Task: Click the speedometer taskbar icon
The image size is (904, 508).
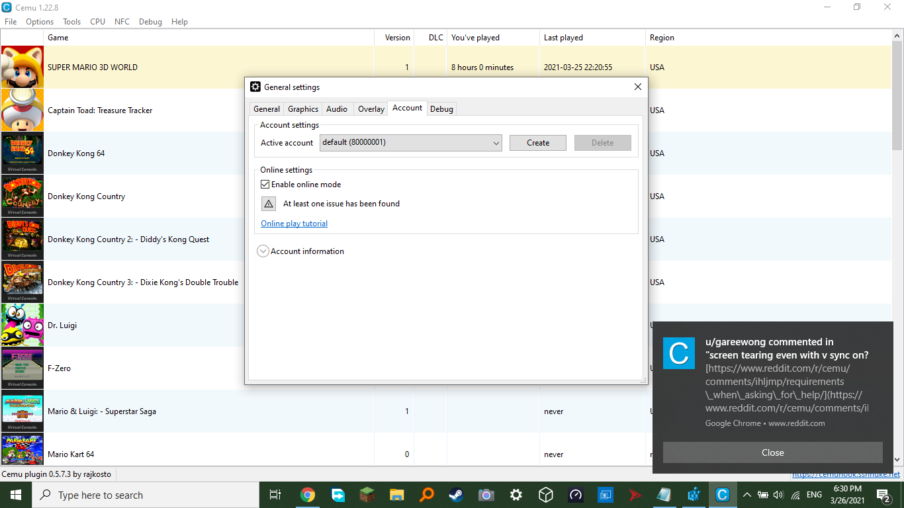Action: 576,495
